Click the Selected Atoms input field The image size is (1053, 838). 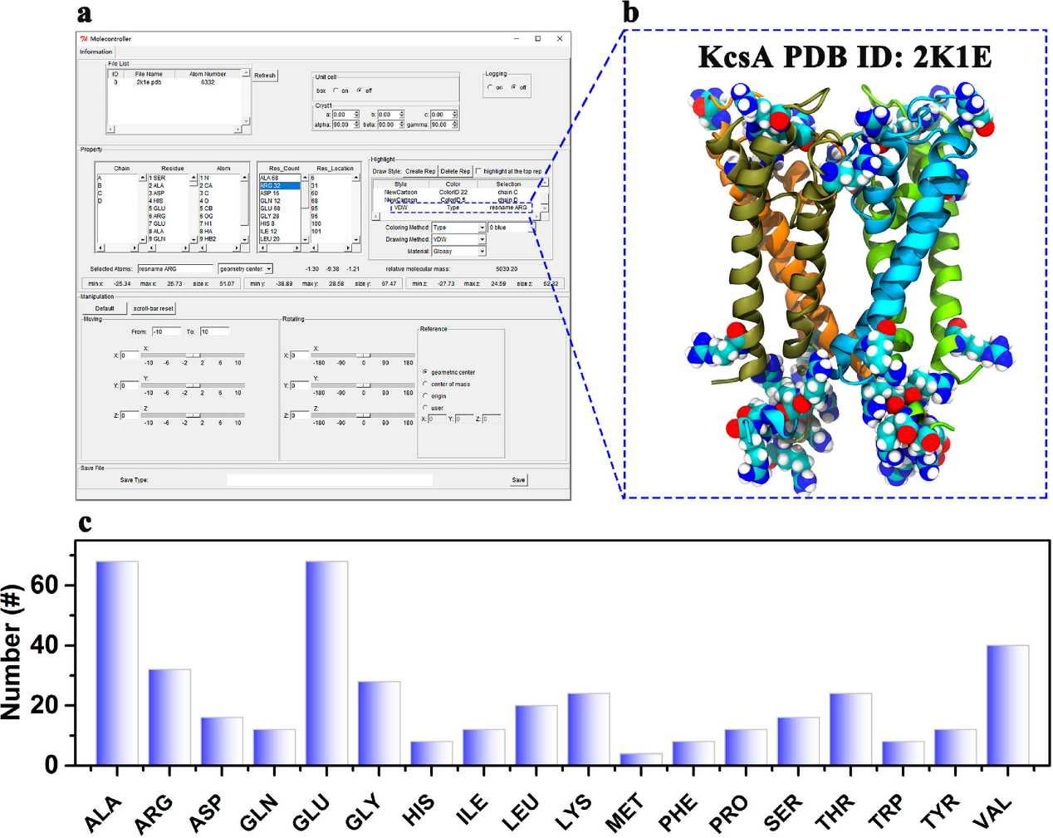click(x=174, y=269)
